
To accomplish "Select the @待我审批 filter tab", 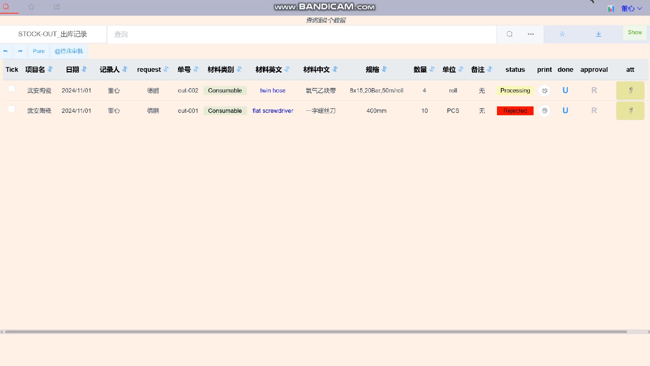I will pos(69,51).
